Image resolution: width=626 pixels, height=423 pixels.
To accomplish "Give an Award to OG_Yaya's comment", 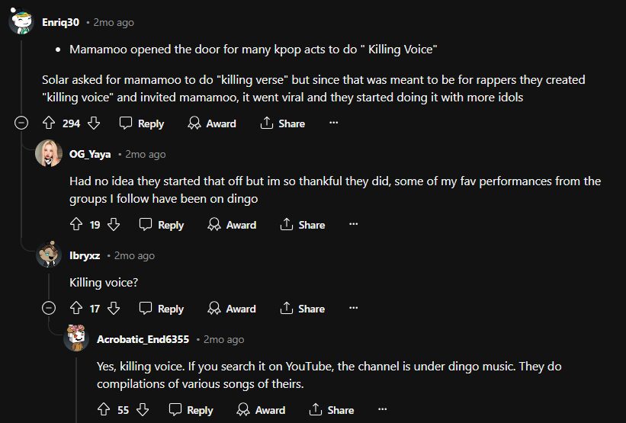I will 232,224.
